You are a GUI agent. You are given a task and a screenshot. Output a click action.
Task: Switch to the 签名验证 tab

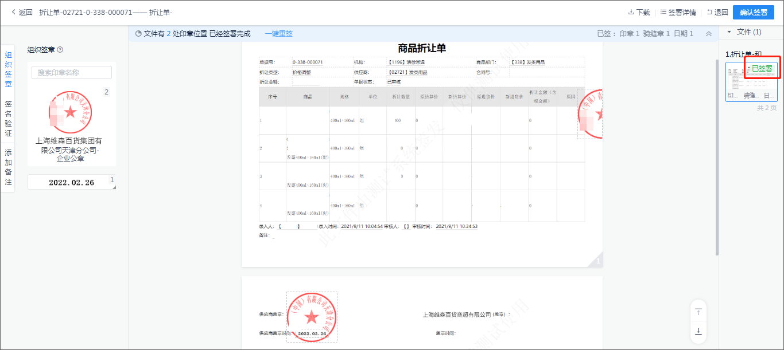[x=7, y=117]
